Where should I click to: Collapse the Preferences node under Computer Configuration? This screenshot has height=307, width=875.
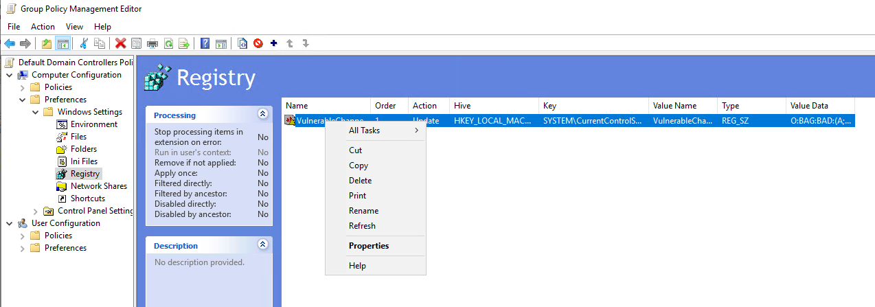[x=22, y=100]
